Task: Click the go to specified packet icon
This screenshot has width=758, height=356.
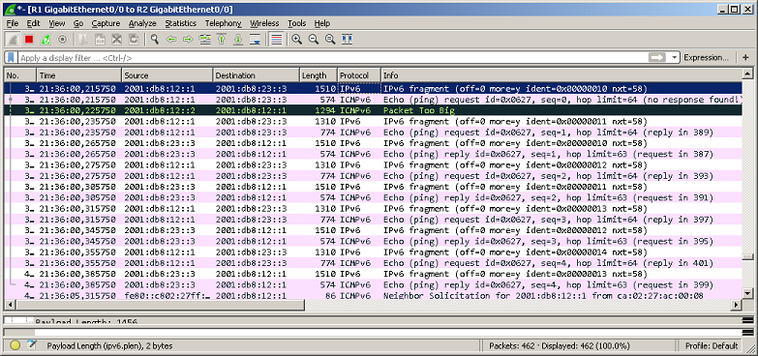Action: click(x=205, y=40)
